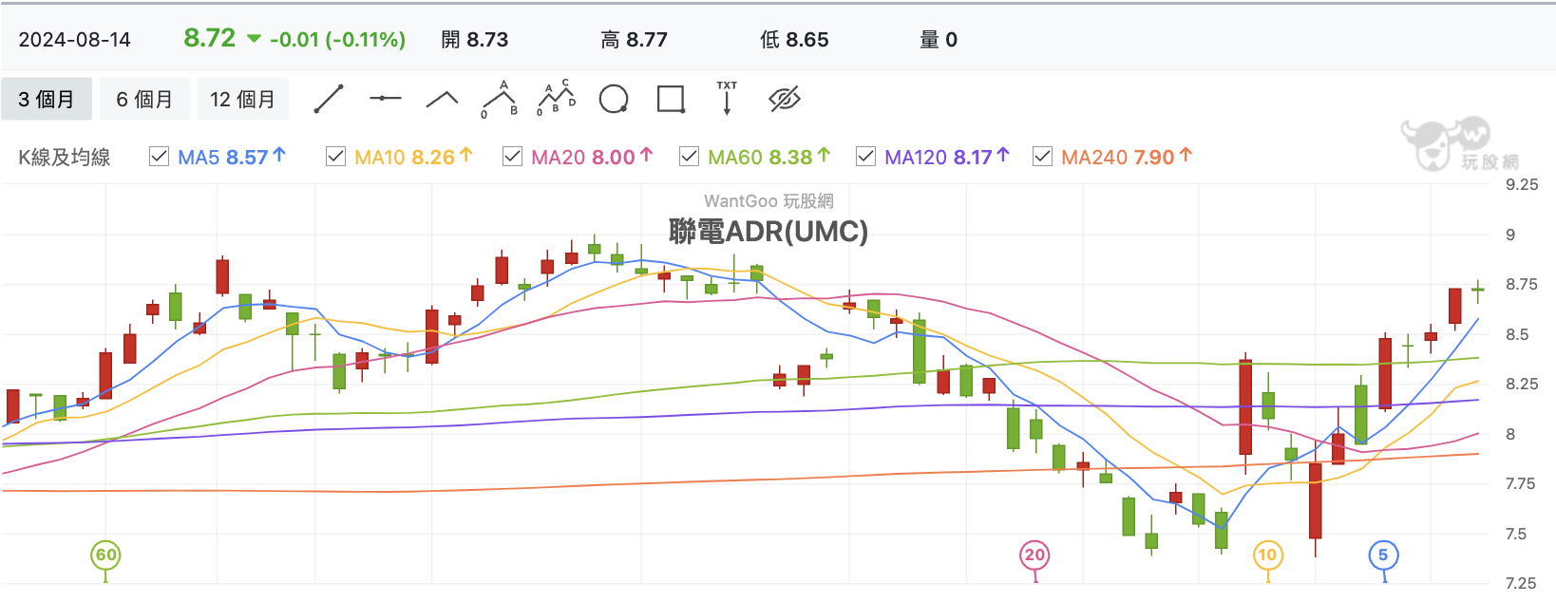Select the angle line drawing tool

pos(442,99)
